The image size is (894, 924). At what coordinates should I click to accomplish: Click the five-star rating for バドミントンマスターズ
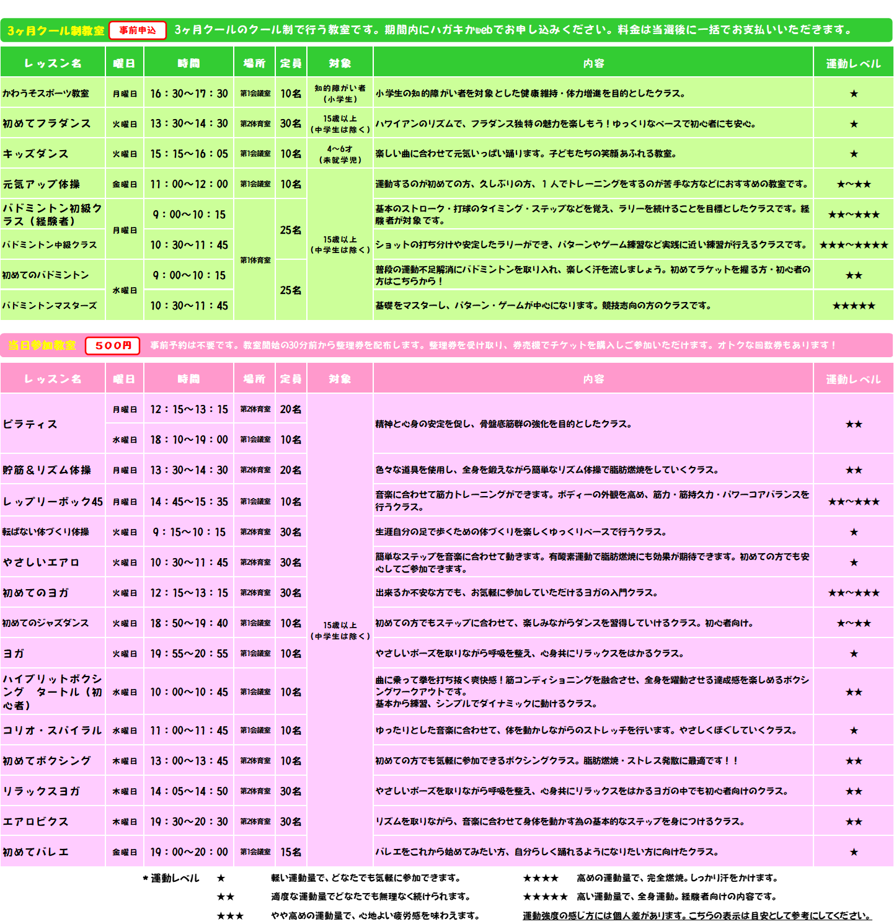click(853, 306)
